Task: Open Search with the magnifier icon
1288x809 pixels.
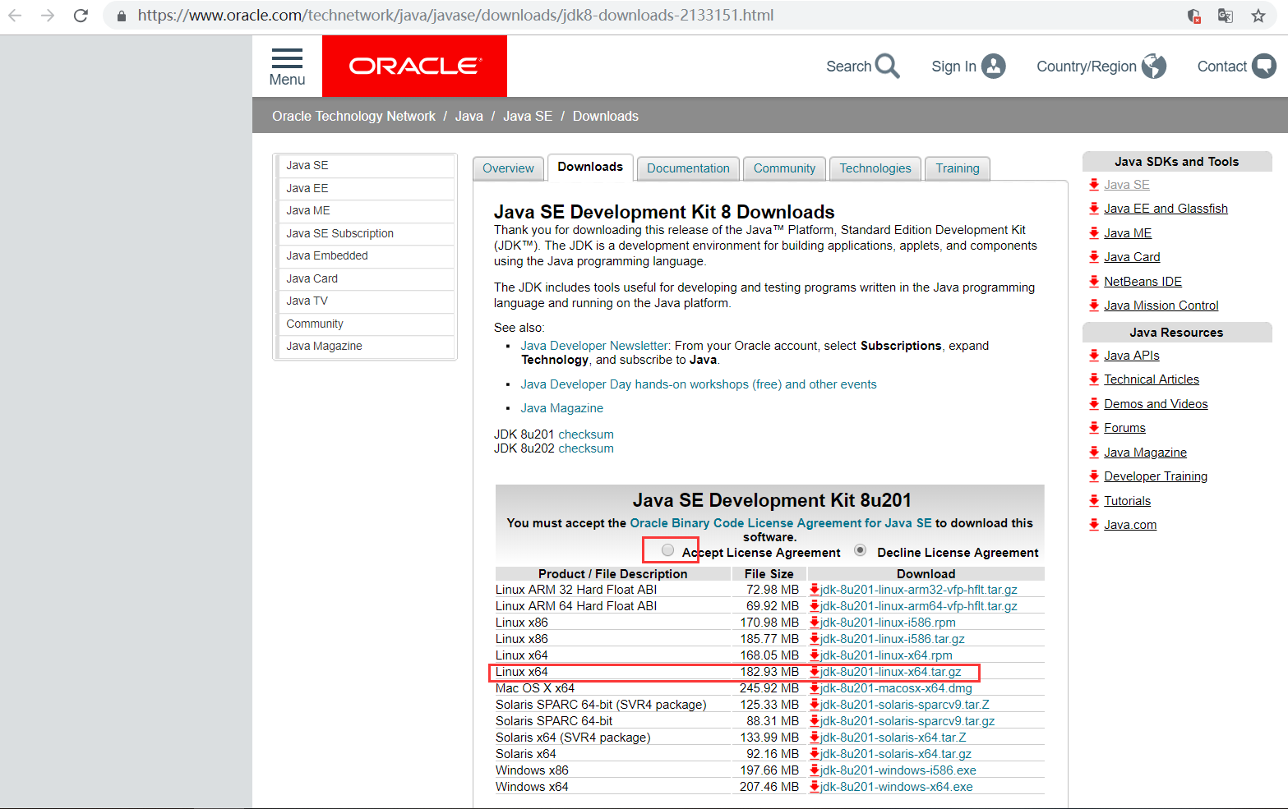Action: tap(887, 66)
